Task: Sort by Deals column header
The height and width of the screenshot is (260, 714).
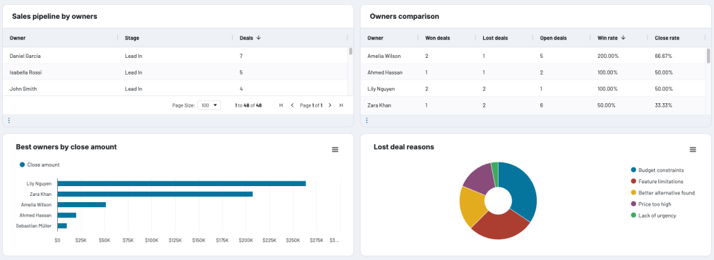Action: (246, 38)
